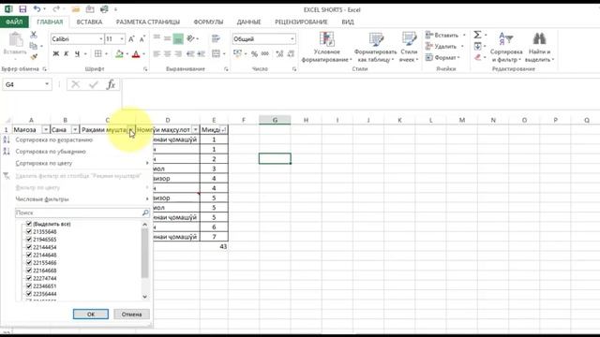
Task: Align text right in cell
Action: 178,54
